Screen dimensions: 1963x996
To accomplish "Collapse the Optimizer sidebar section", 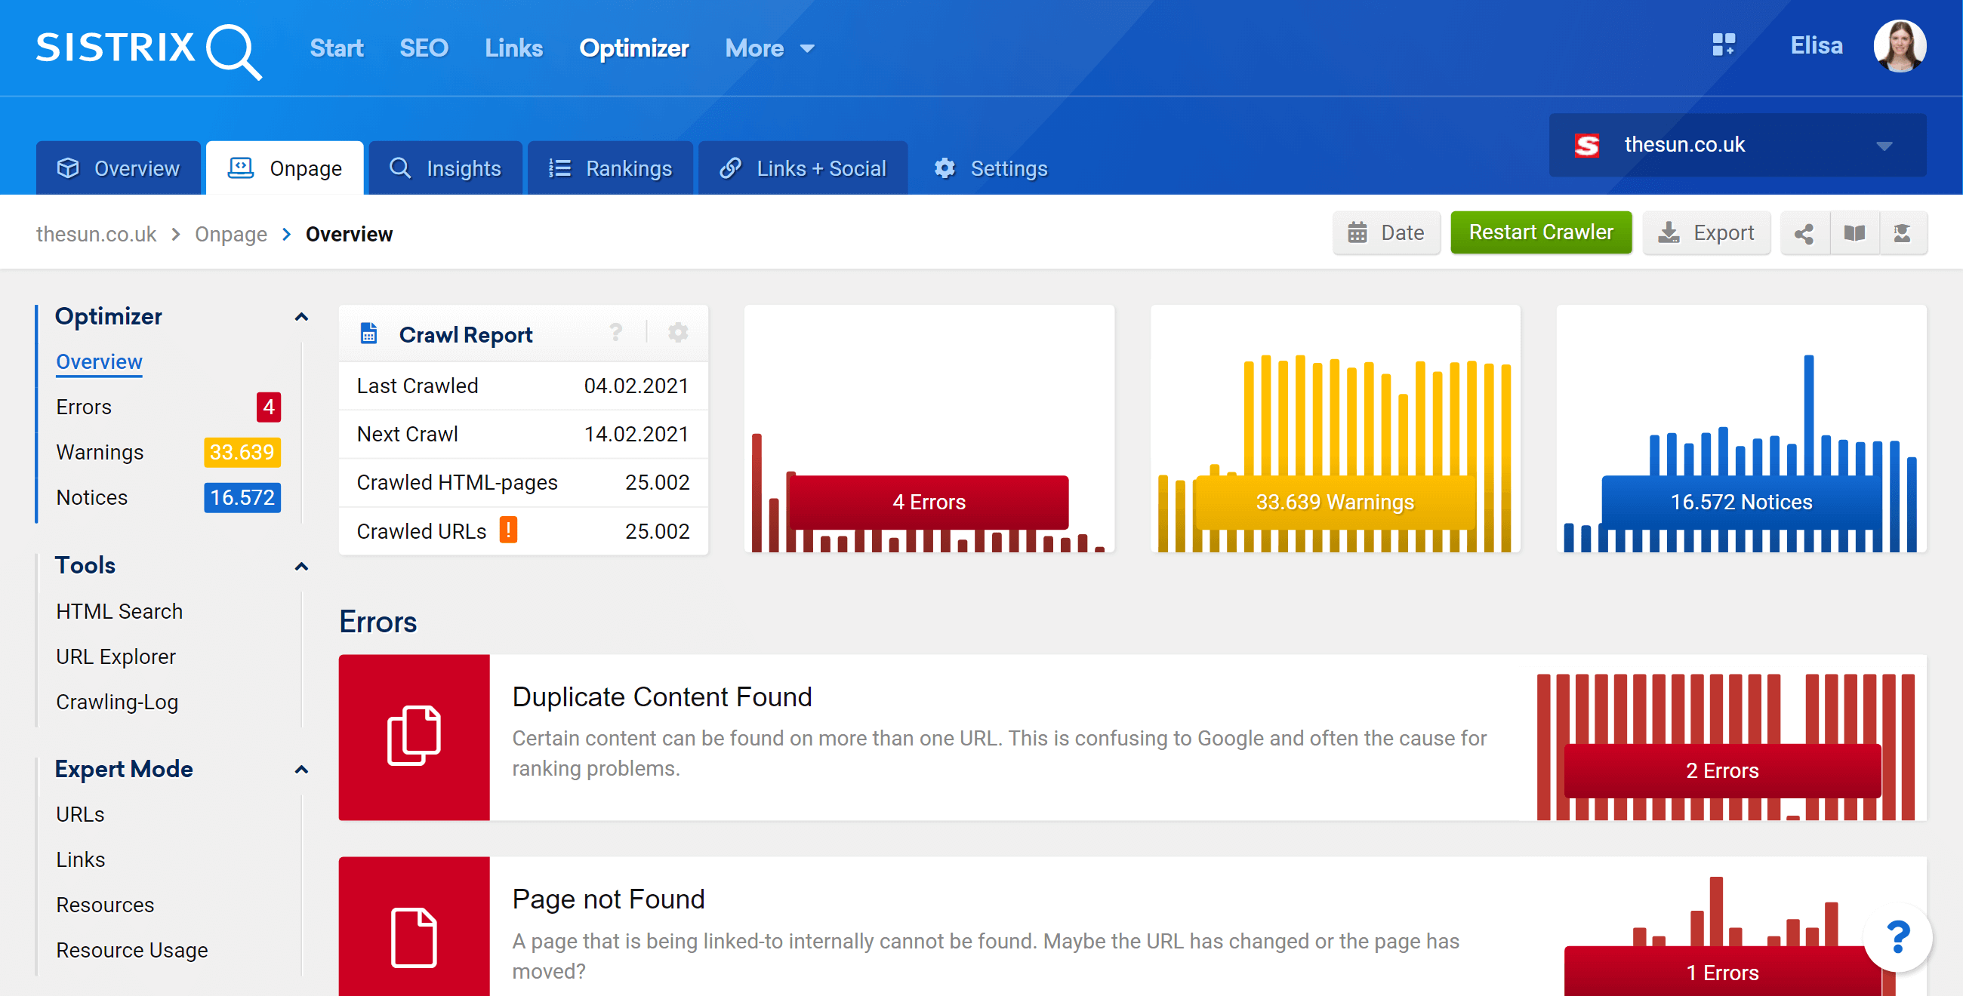I will coord(302,317).
